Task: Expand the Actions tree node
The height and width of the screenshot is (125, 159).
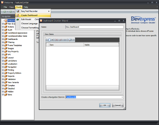Action: 3,27
